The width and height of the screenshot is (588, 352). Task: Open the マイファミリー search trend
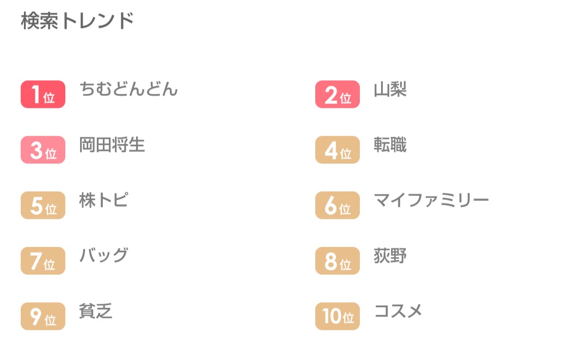[x=431, y=200]
